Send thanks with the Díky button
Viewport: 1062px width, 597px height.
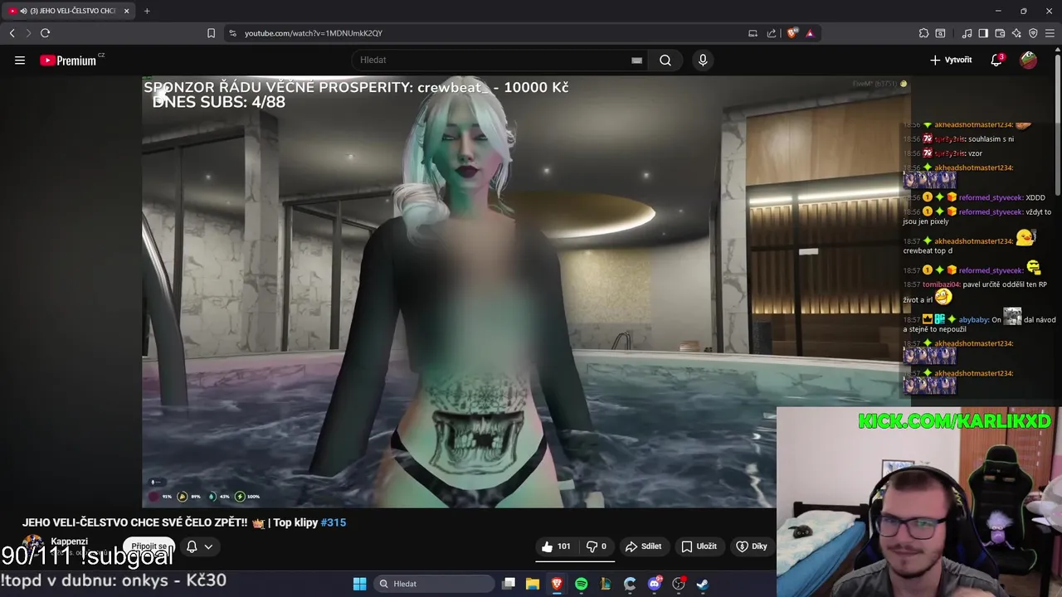point(752,546)
